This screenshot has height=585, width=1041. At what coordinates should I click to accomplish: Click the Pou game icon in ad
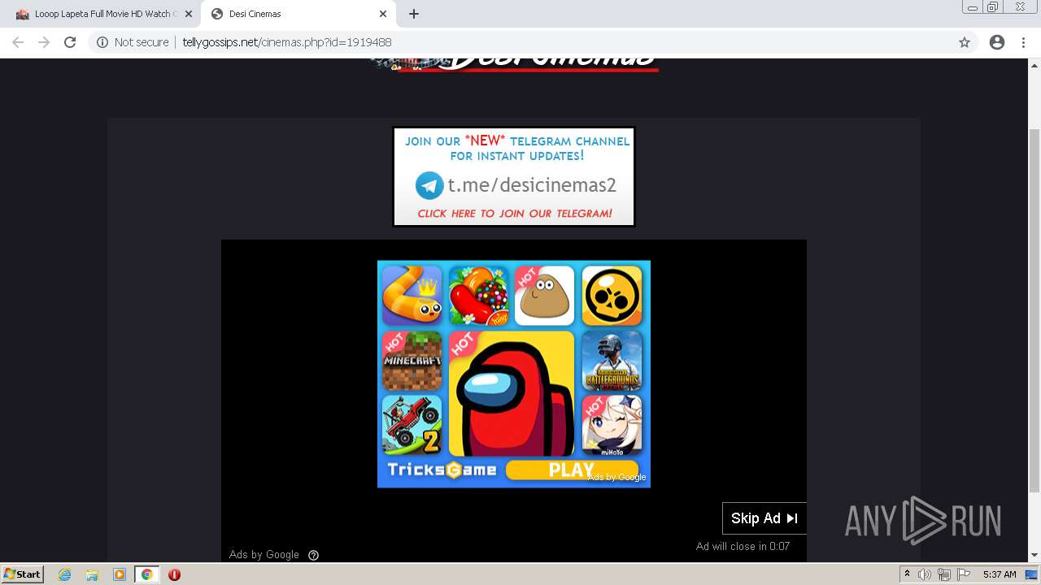pyautogui.click(x=545, y=296)
